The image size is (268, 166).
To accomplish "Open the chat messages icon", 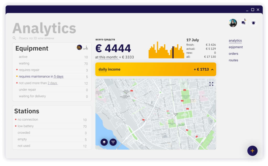I will (x=243, y=23).
